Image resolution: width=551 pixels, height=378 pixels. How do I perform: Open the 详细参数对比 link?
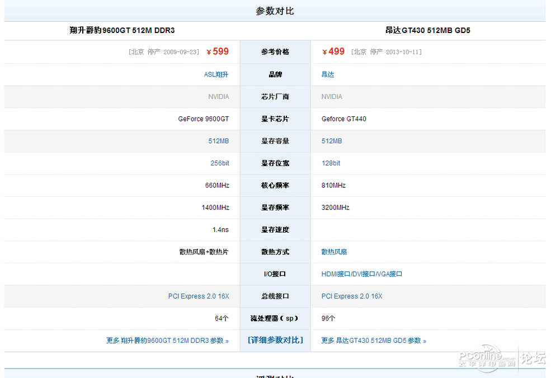275,340
